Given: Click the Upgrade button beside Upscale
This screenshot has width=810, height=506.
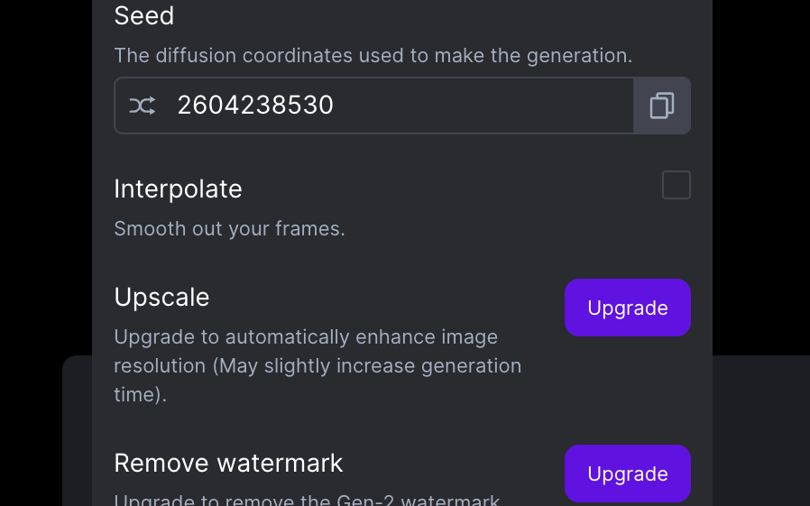Looking at the screenshot, I should (627, 308).
